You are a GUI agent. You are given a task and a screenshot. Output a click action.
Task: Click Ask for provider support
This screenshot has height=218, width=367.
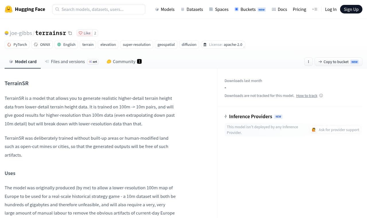(335, 130)
